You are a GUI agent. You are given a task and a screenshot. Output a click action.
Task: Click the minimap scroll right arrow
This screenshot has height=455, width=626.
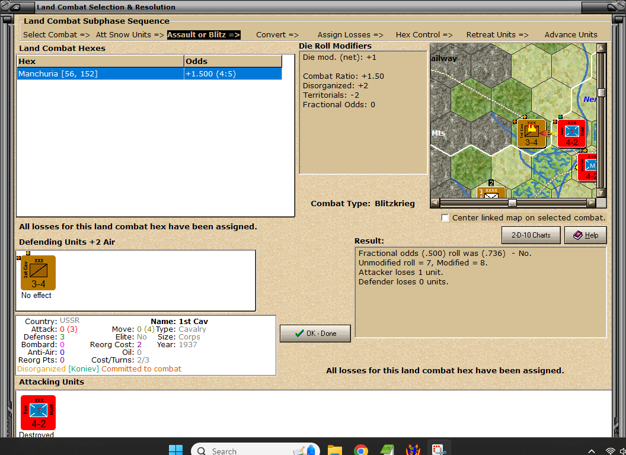(591, 203)
